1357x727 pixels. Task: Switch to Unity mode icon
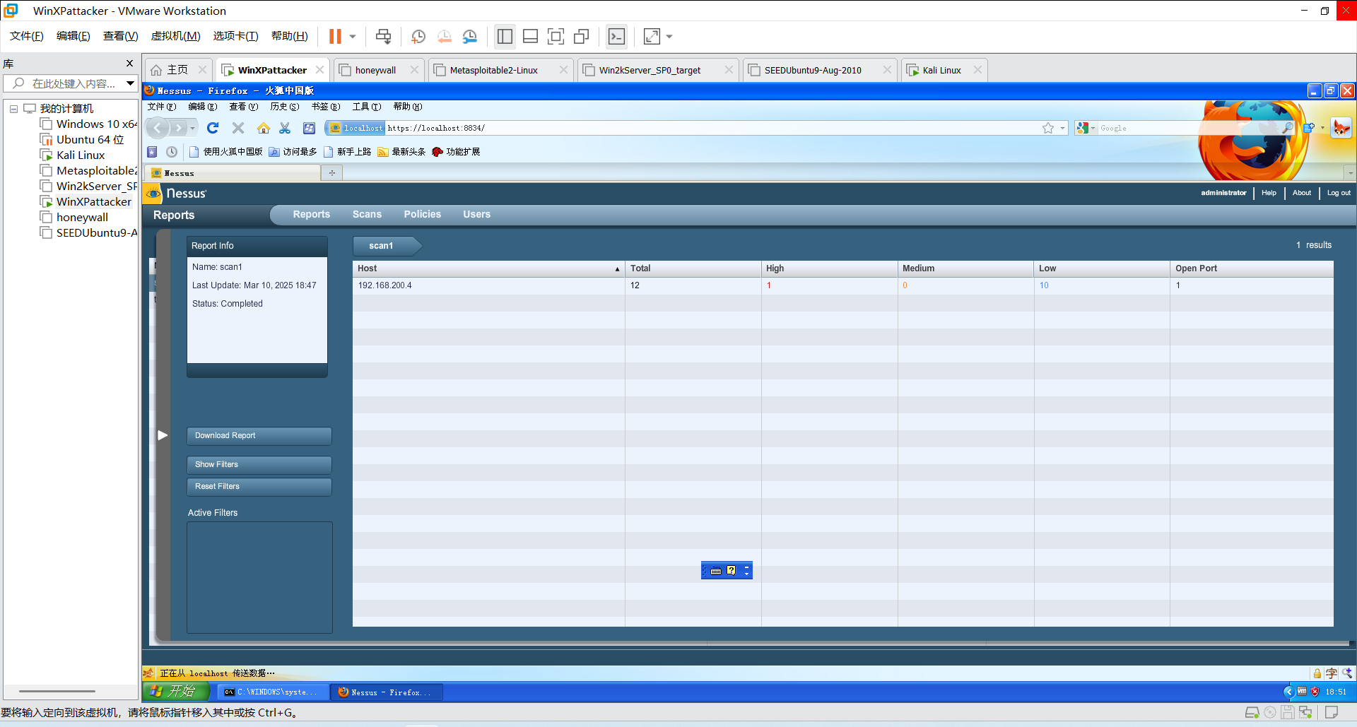[x=582, y=36]
